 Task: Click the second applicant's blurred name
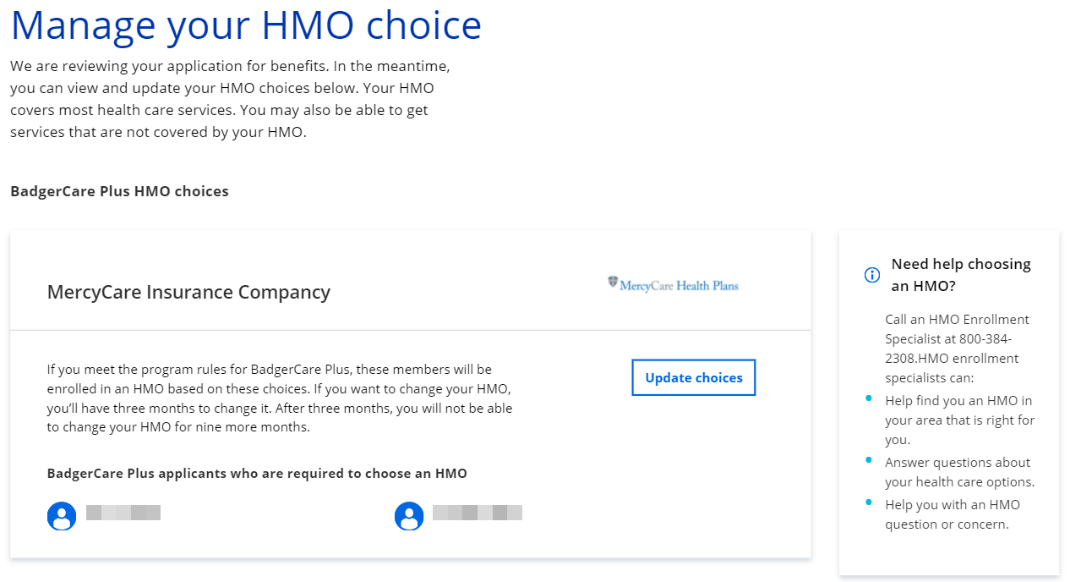(x=477, y=512)
